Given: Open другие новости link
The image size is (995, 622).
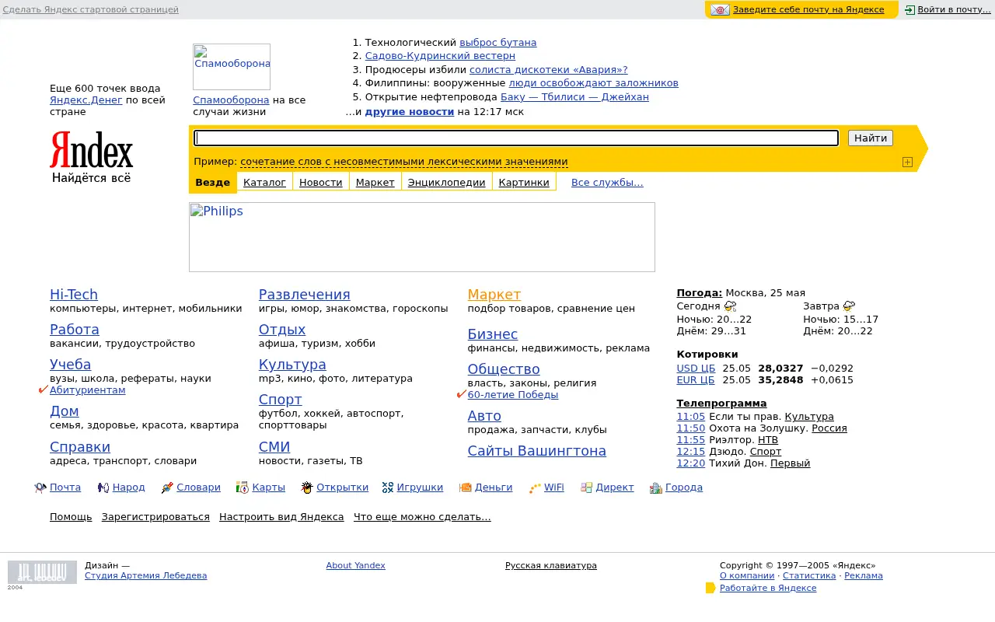Looking at the screenshot, I should [x=410, y=112].
